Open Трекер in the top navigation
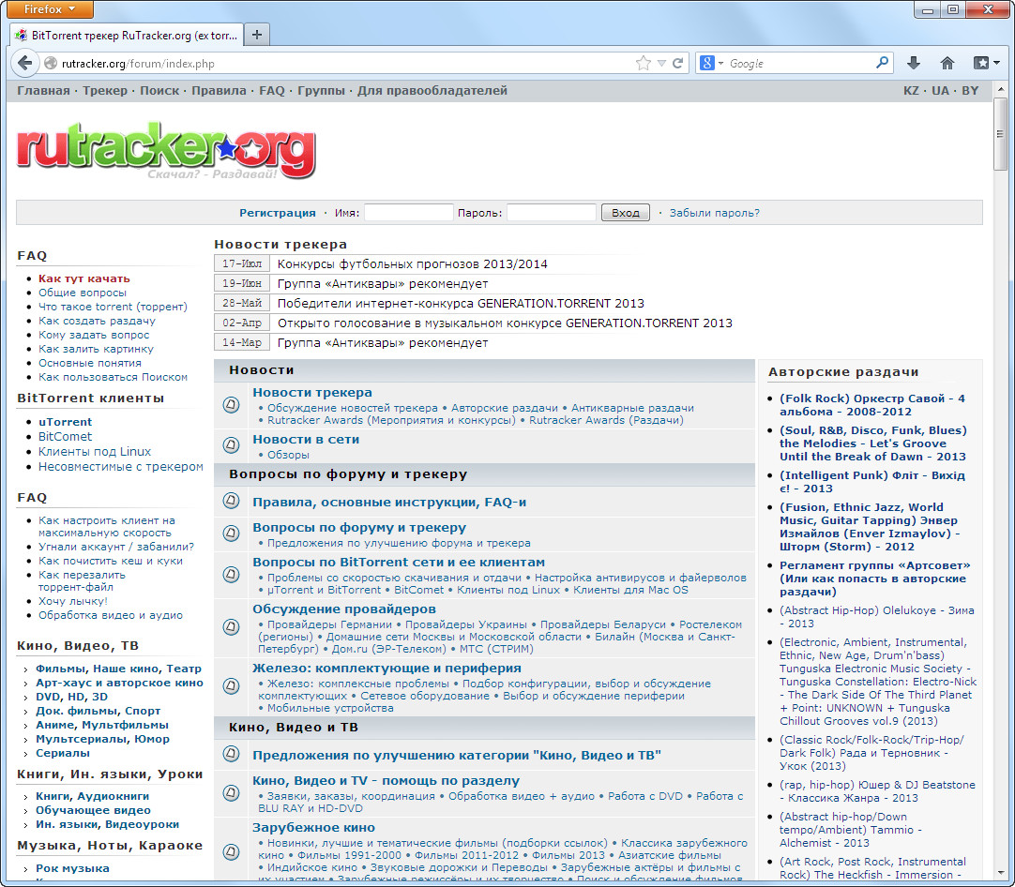Viewport: 1015px width, 887px height. tap(105, 91)
